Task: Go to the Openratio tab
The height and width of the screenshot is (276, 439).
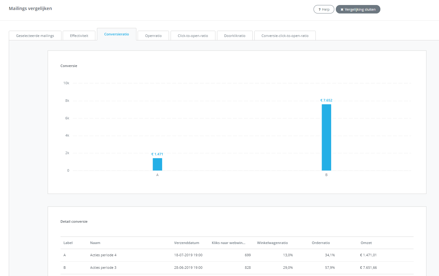Action: coord(153,36)
